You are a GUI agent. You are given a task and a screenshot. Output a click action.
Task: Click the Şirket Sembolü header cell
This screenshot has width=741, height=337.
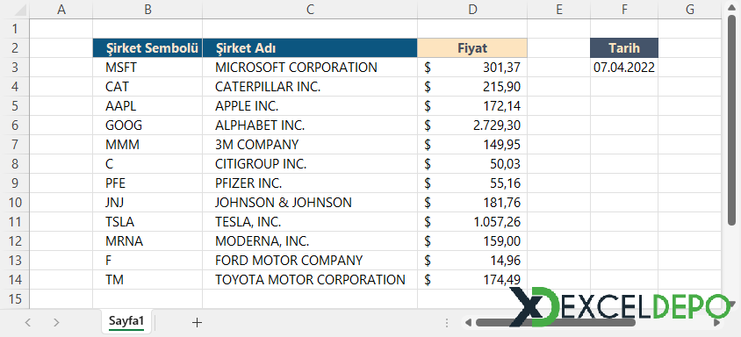coord(147,47)
